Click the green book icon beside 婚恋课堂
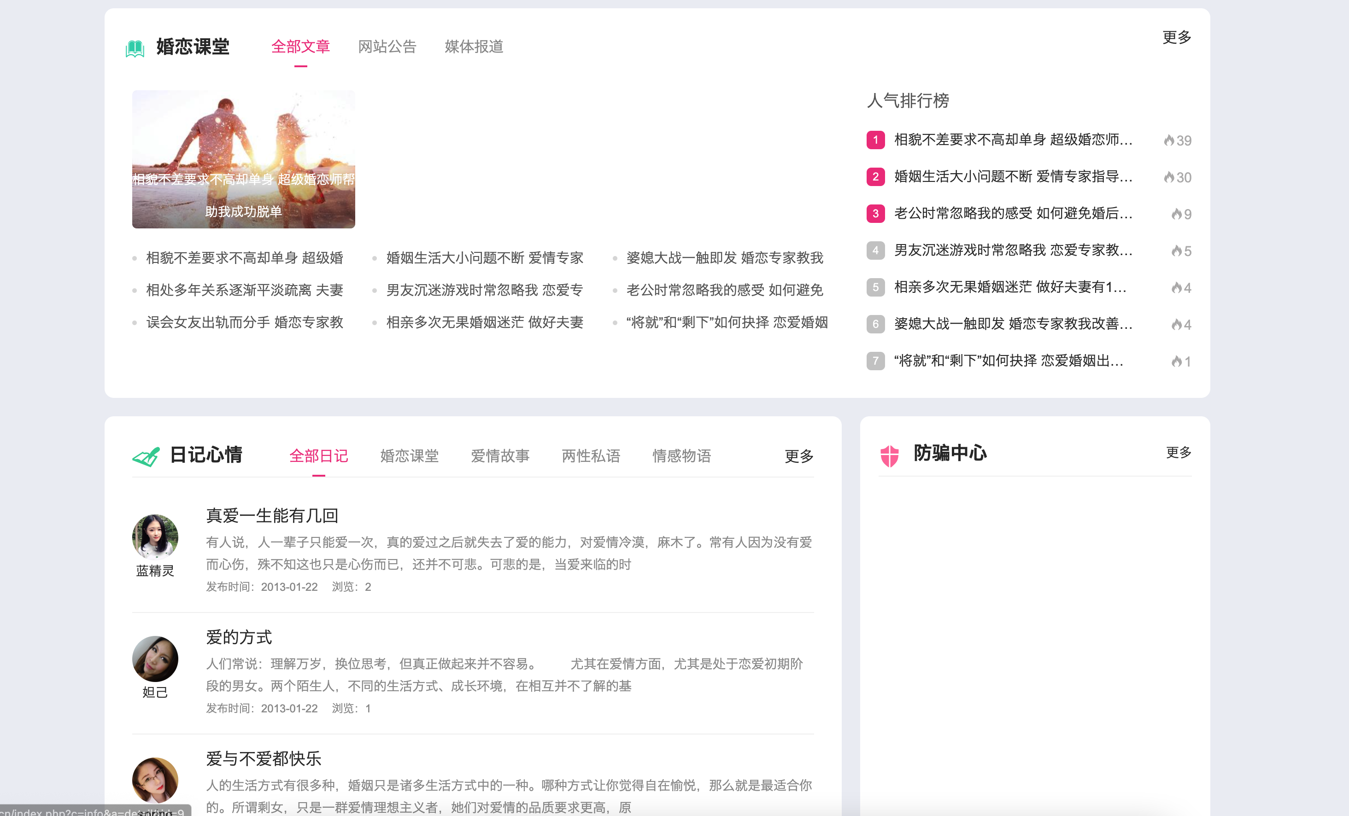 tap(135, 48)
